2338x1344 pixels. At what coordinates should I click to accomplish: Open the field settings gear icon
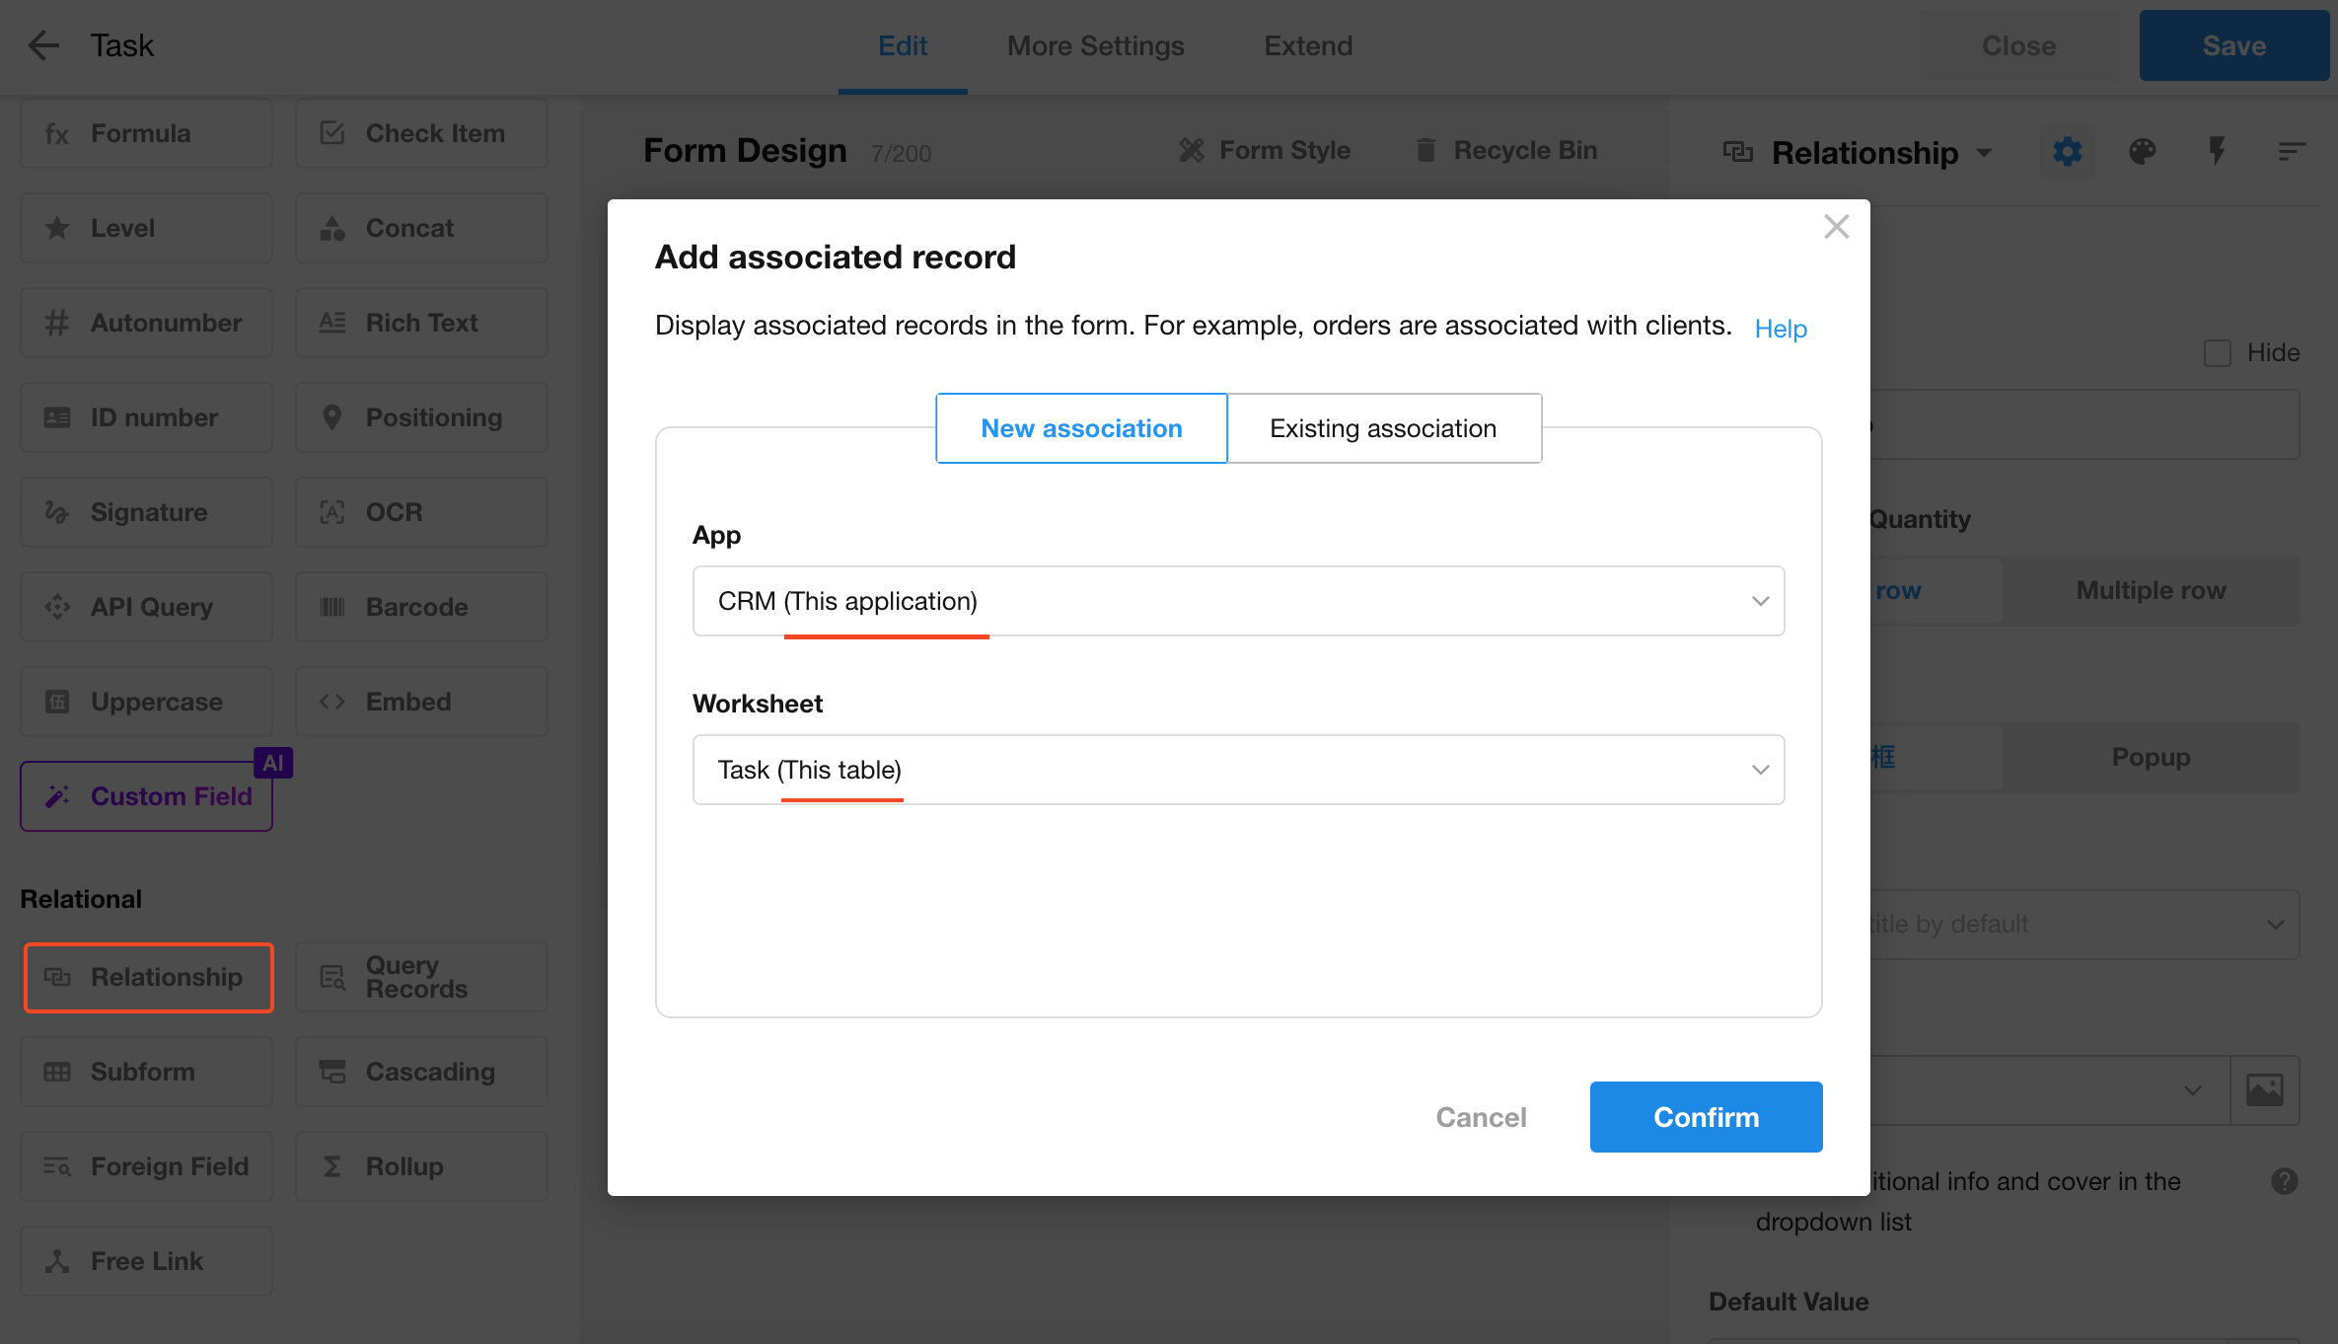(2067, 152)
